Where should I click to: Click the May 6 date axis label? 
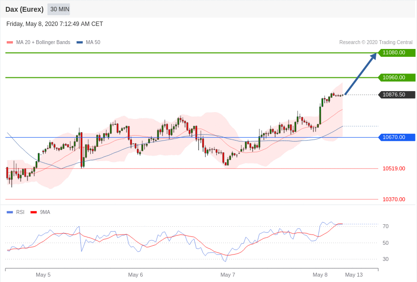point(135,275)
